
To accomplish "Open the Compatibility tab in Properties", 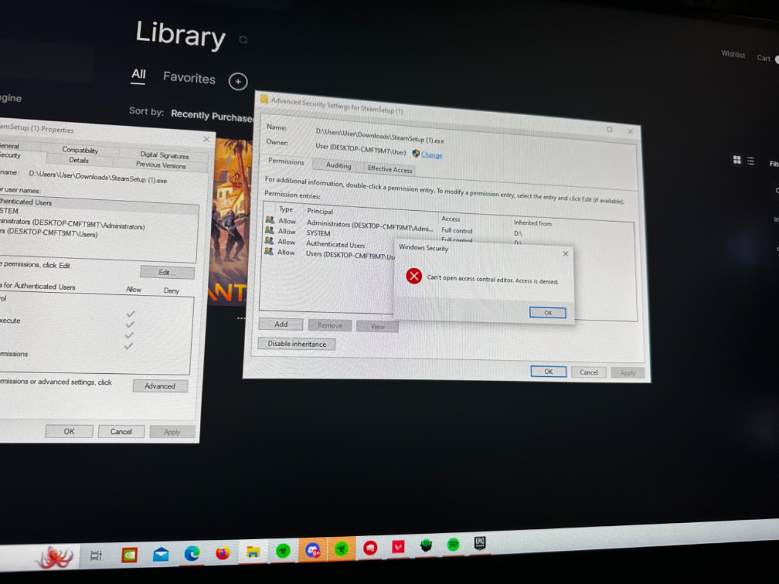I will (80, 150).
